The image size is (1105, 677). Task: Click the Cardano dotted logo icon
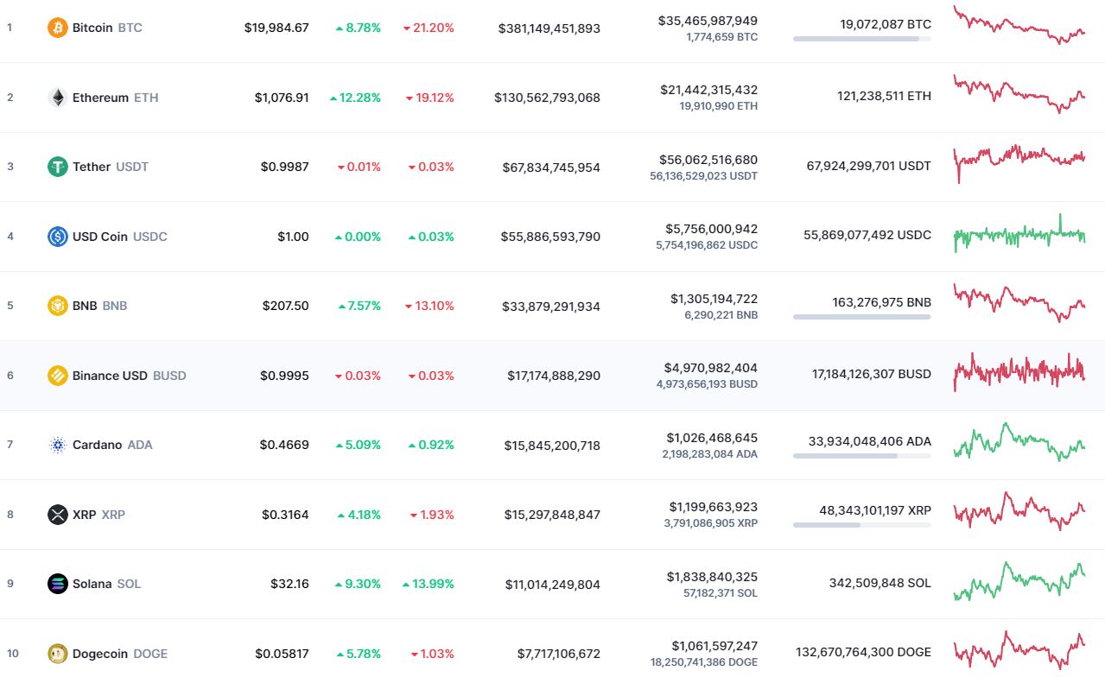(x=57, y=445)
